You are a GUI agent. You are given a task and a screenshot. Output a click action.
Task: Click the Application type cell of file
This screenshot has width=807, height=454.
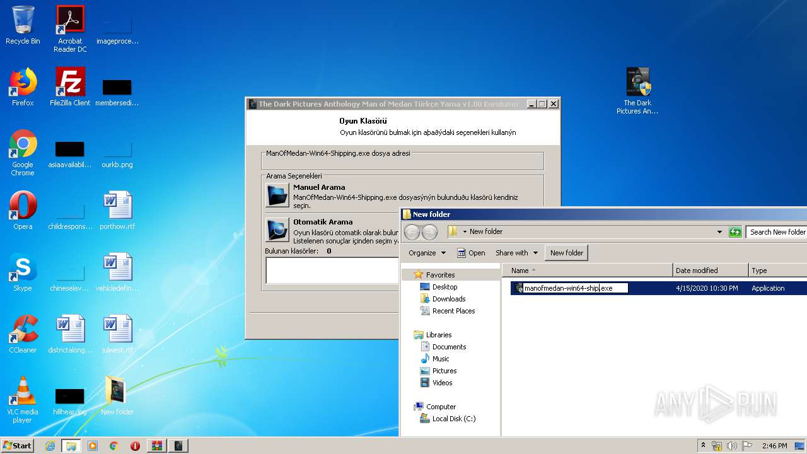768,288
